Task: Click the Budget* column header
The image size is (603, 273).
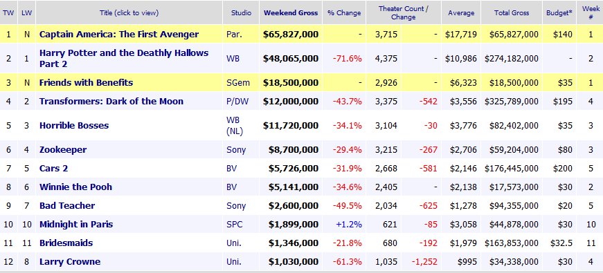Action: (x=559, y=12)
